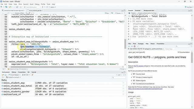This screenshot has height=109, width=194.
Task: Click the Environment search field
Action: pos(119,78)
